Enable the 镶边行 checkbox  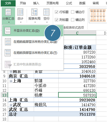point(73,12)
